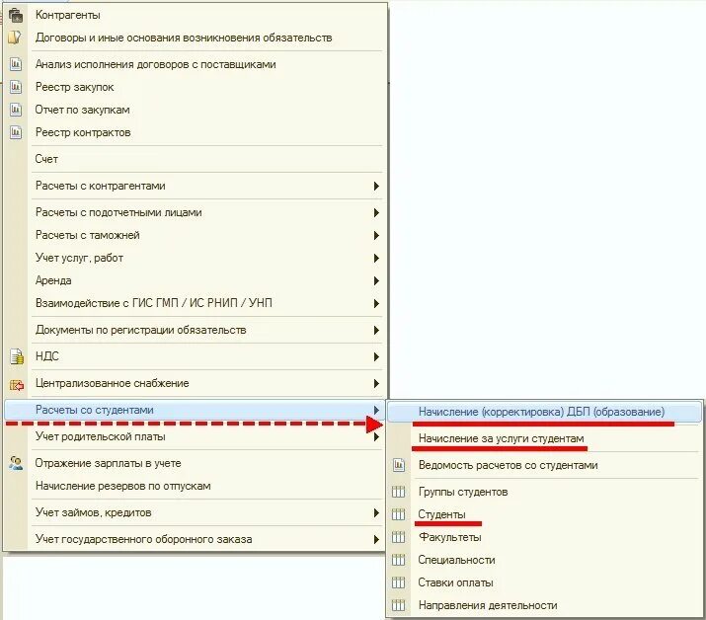Expand submenu arrow for Расчеты с подотчетными лицами

(x=376, y=212)
